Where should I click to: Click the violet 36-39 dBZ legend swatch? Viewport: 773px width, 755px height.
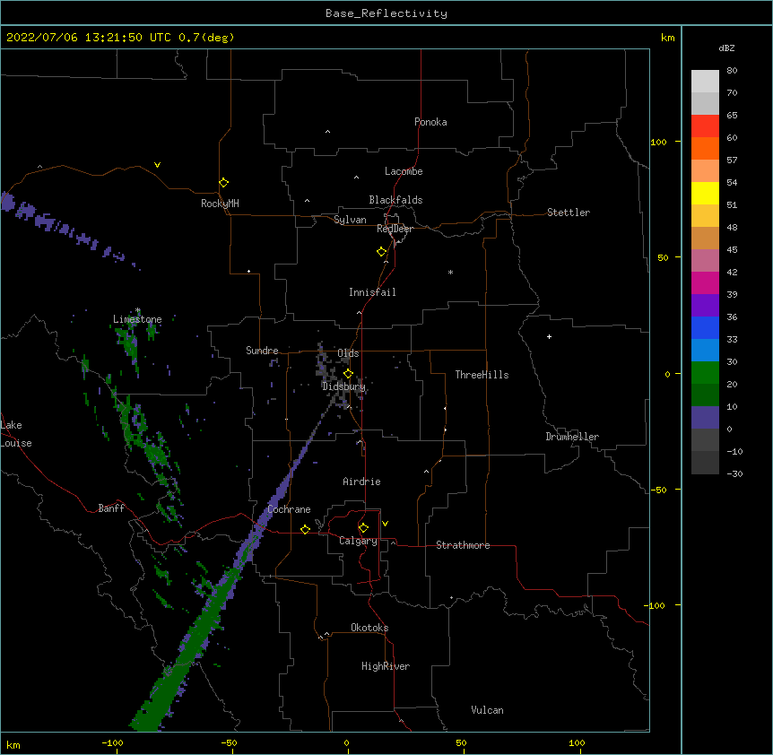(x=705, y=306)
